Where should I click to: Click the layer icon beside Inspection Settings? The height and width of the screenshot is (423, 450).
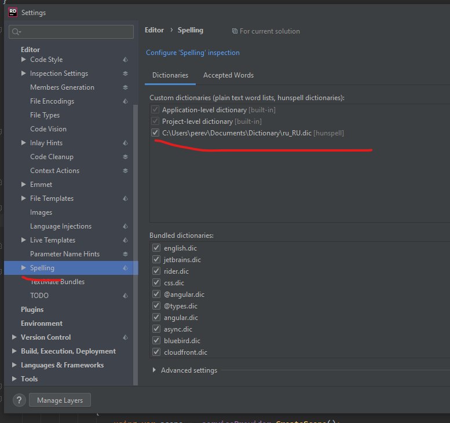[x=126, y=73]
